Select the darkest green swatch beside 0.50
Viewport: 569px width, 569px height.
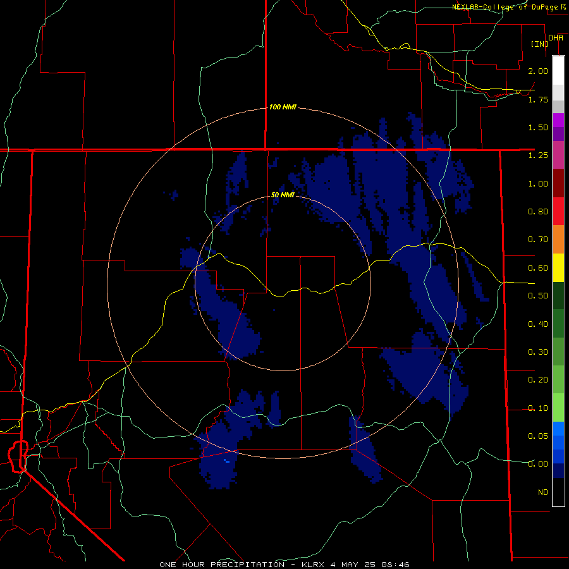558,295
